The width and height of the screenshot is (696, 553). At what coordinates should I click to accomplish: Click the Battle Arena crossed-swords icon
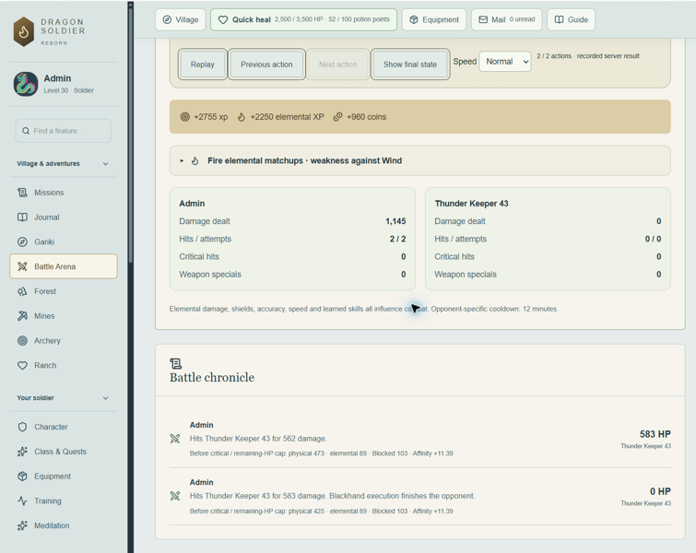[22, 266]
